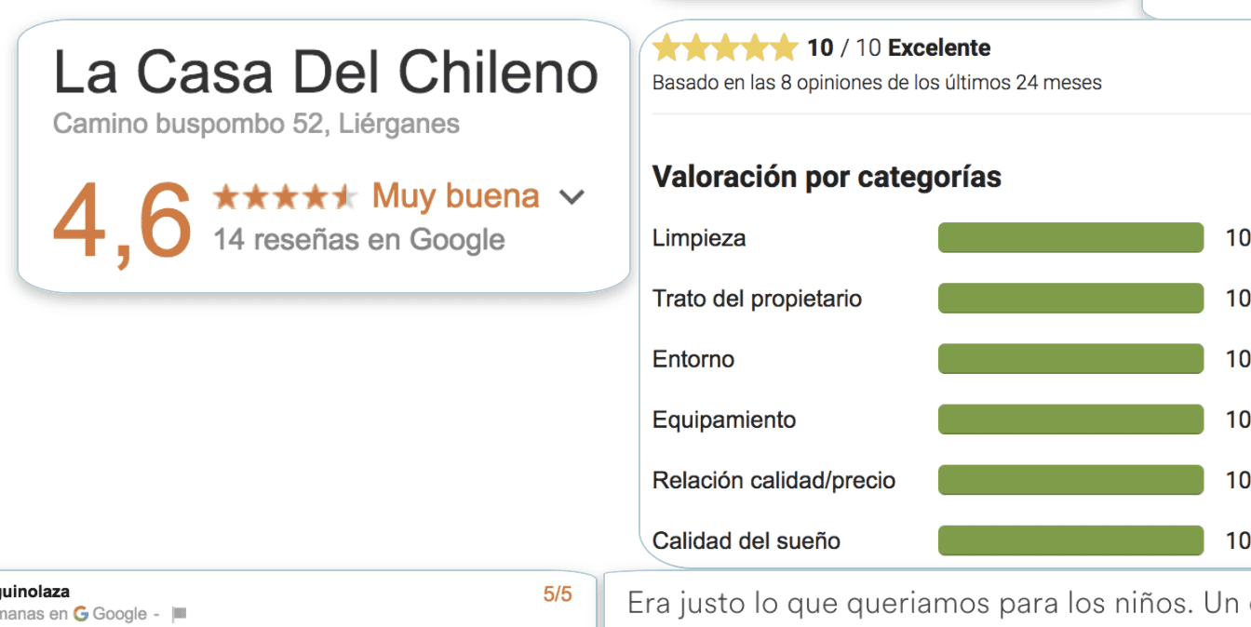Click the Entorno rating bar

tap(1070, 359)
